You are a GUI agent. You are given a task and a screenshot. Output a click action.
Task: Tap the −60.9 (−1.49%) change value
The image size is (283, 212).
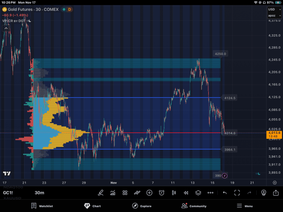coord(15,15)
